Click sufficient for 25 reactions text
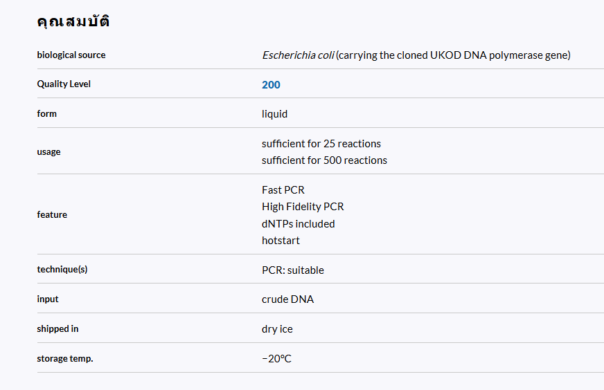This screenshot has height=390, width=604. click(321, 143)
